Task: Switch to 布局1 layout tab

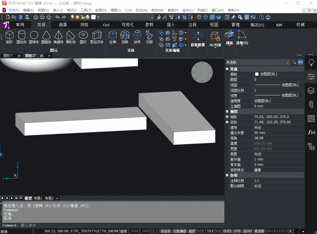Action: 38,198
